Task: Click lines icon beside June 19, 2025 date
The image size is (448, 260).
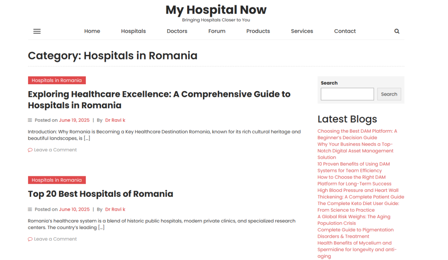Action: point(30,120)
